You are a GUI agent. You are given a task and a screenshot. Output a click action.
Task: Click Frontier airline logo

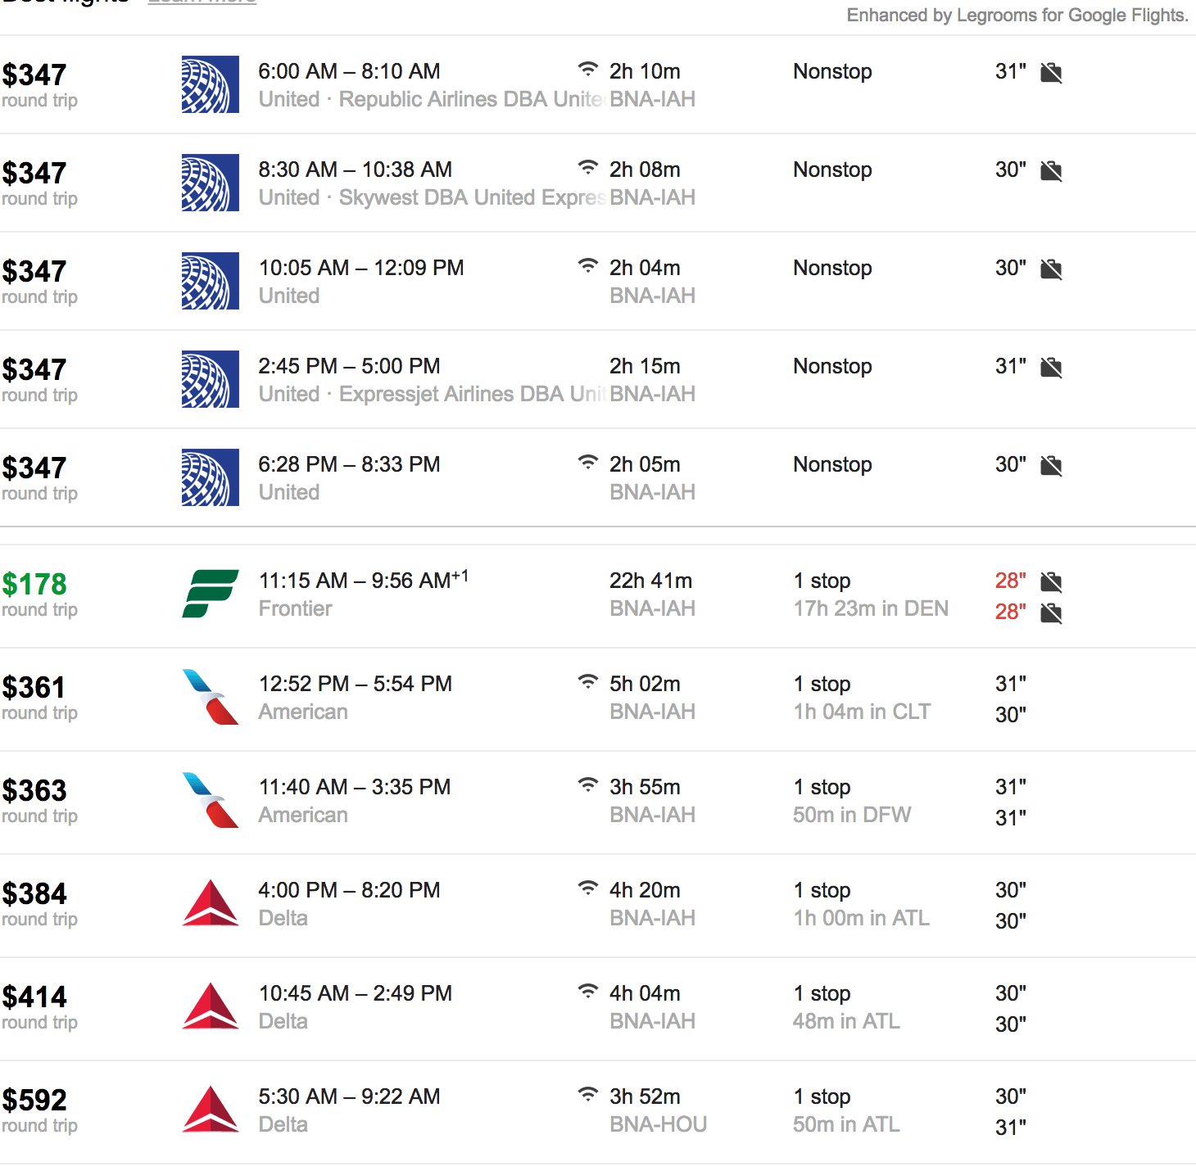(211, 594)
